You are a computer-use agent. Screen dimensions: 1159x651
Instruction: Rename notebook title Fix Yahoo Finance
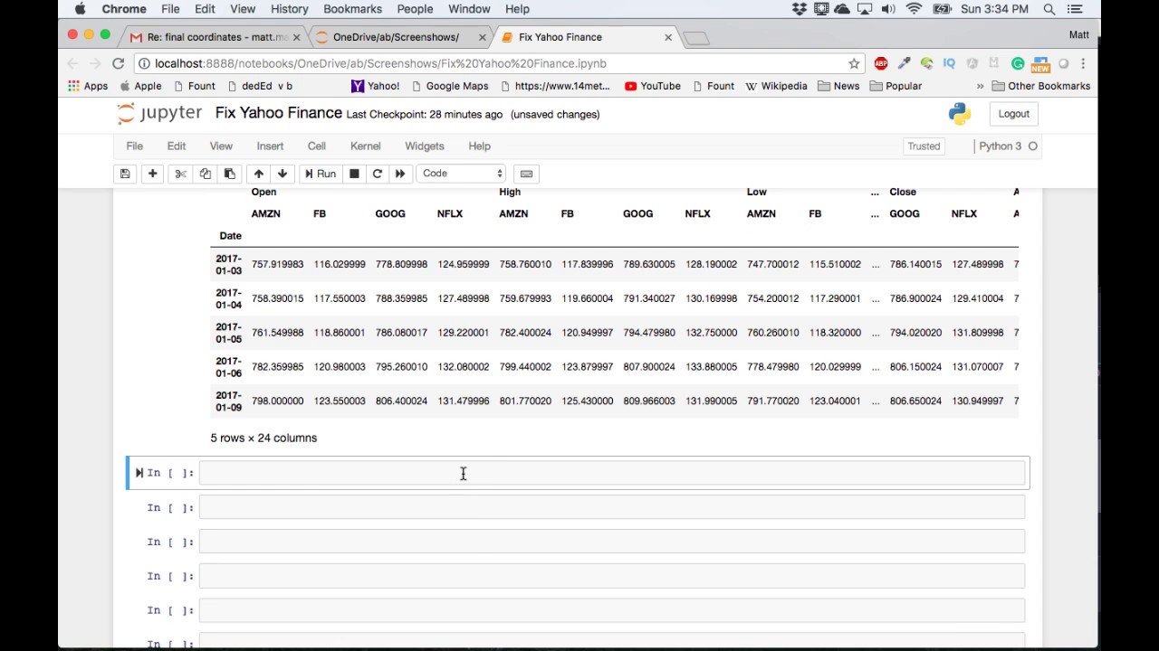click(278, 113)
